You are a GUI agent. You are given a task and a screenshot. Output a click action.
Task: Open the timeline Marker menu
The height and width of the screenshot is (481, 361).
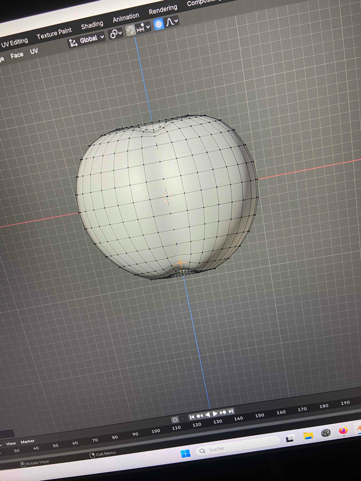click(27, 441)
